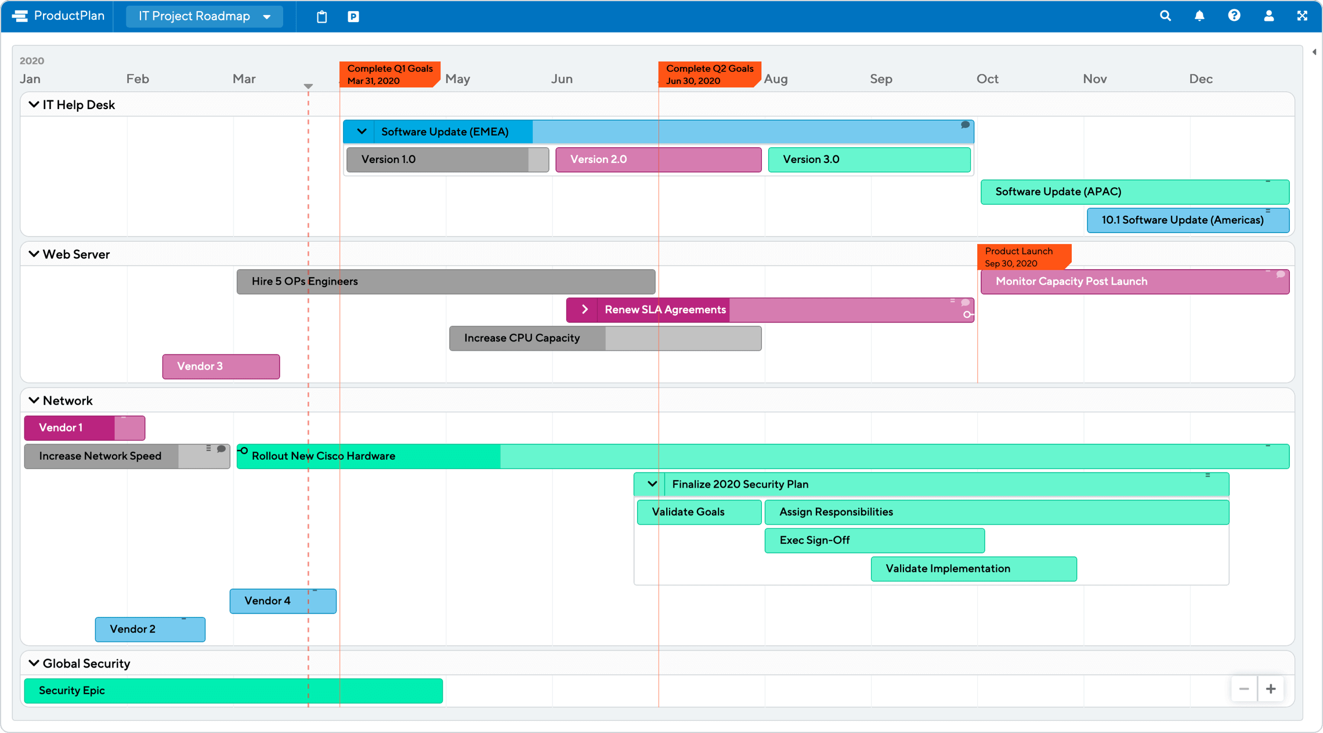Image resolution: width=1323 pixels, height=733 pixels.
Task: Click the minus button on Security Epic
Action: pos(1244,688)
